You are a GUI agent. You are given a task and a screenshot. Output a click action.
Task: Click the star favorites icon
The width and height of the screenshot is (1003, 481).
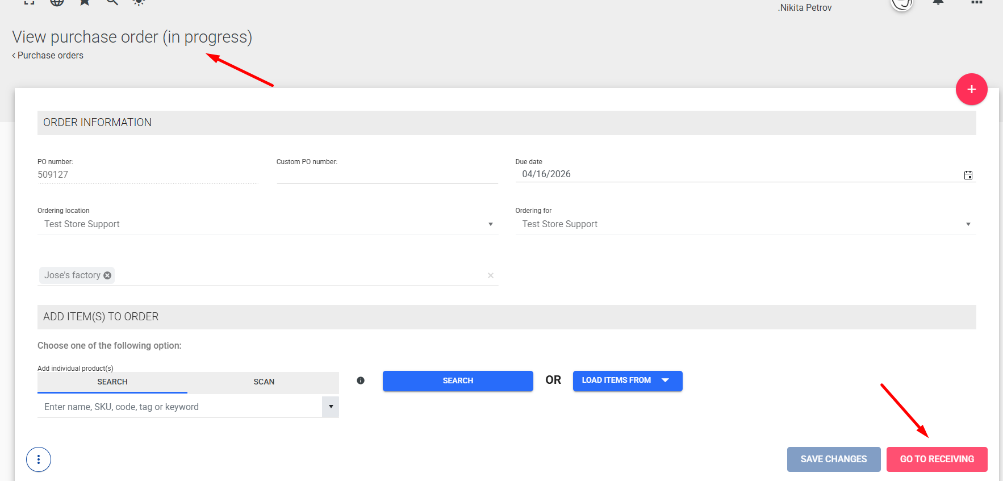(x=85, y=2)
